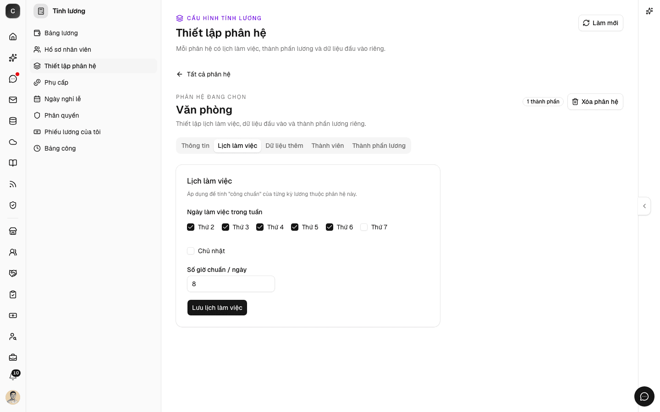
Task: Click the user avatar at bottom left
Action: pos(13,397)
